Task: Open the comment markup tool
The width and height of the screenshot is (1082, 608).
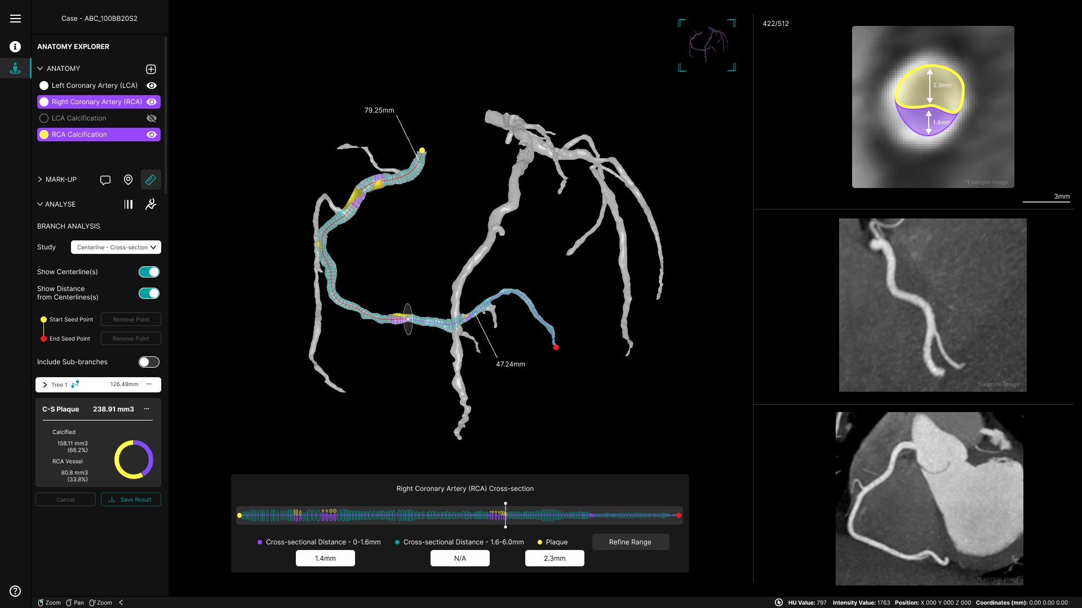Action: 105,180
